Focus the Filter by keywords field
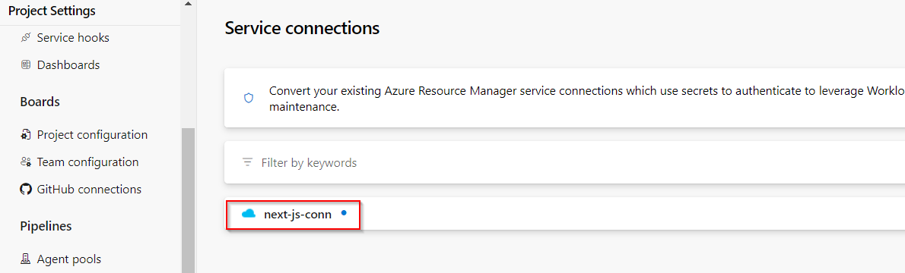 coord(564,162)
